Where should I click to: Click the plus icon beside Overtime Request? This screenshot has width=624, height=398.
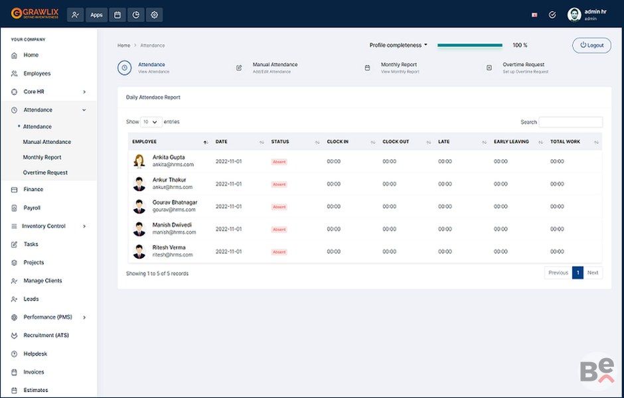489,68
